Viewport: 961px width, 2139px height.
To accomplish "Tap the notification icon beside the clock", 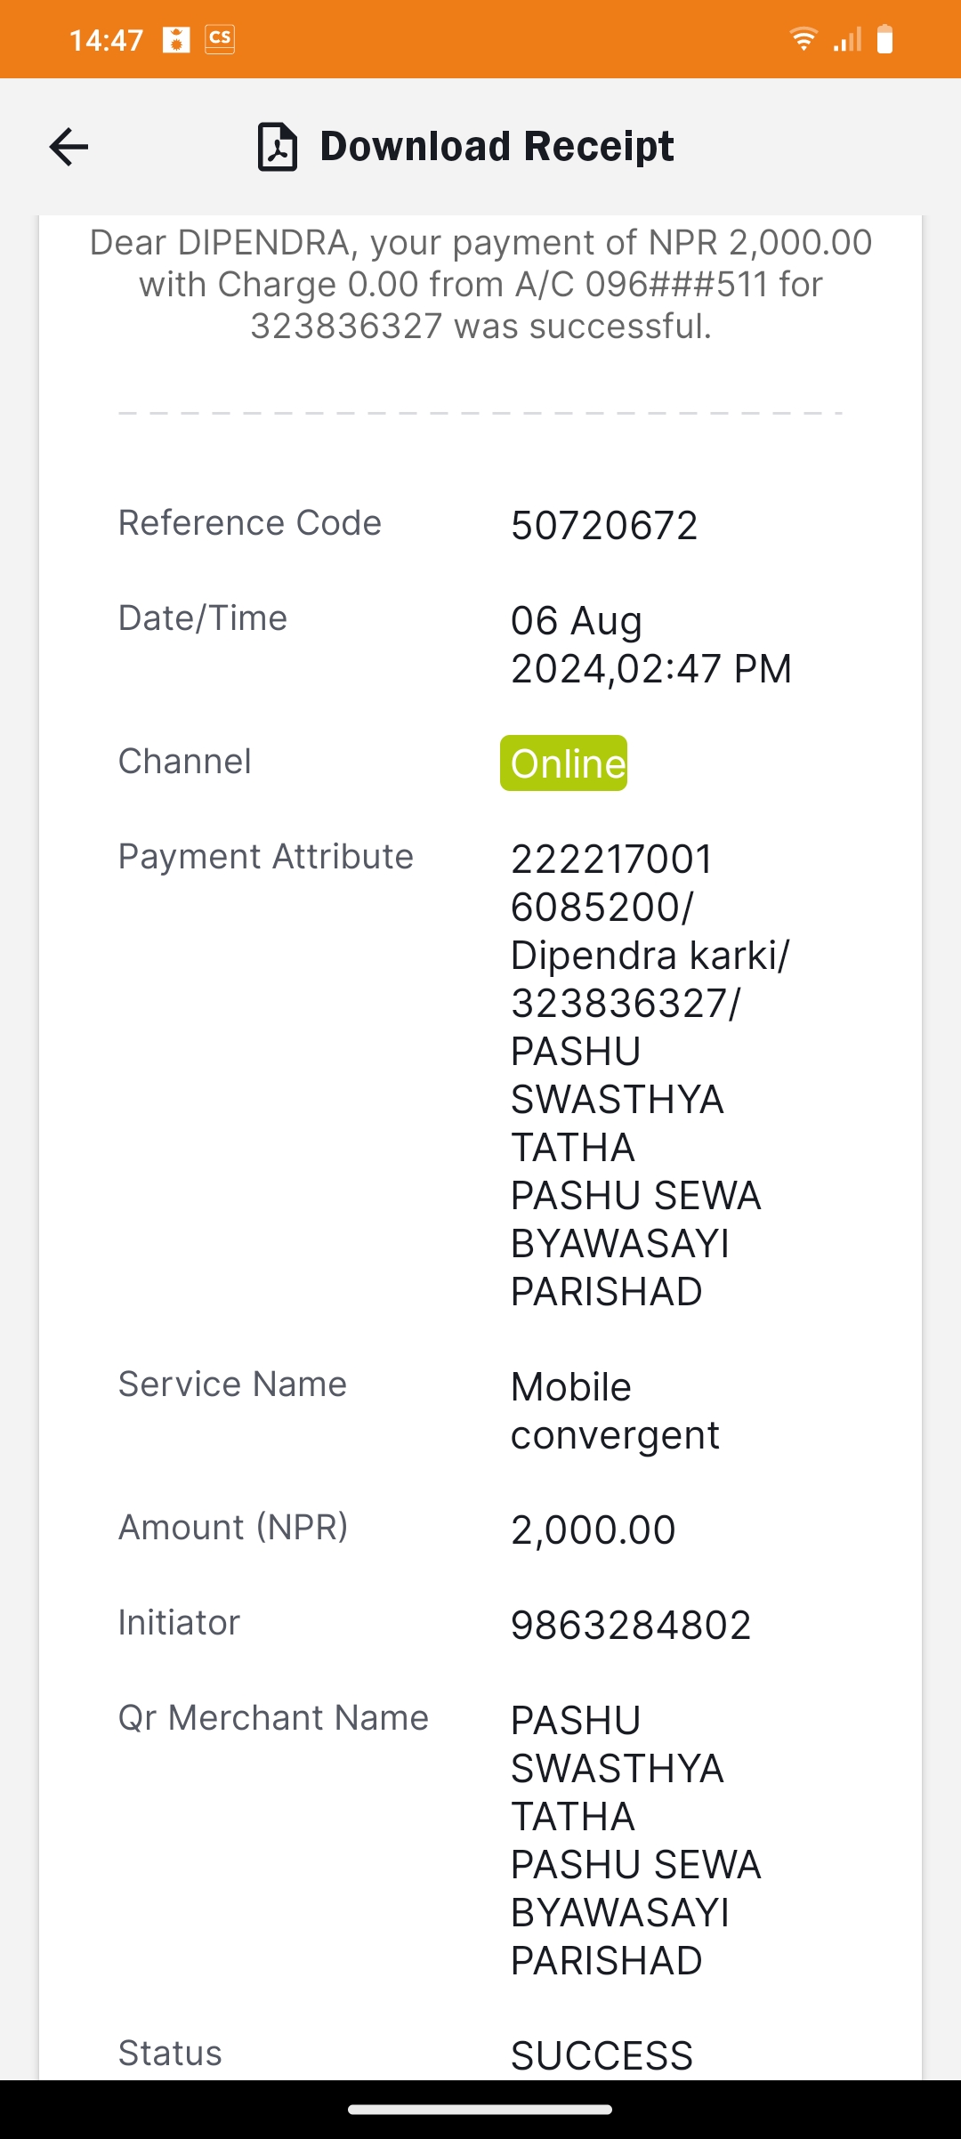I will click(176, 40).
